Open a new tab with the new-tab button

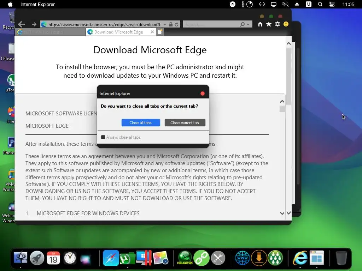click(160, 32)
